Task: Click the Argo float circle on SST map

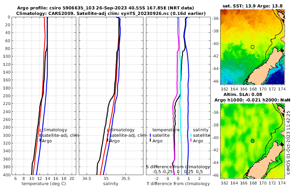Action: (252, 47)
